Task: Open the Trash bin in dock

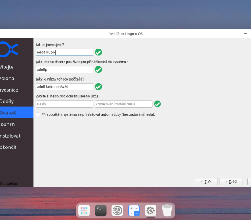Action: 167,211
